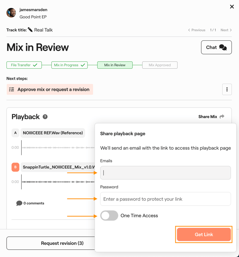
Task: Click the Playback help question mark icon
Action: click(45, 117)
